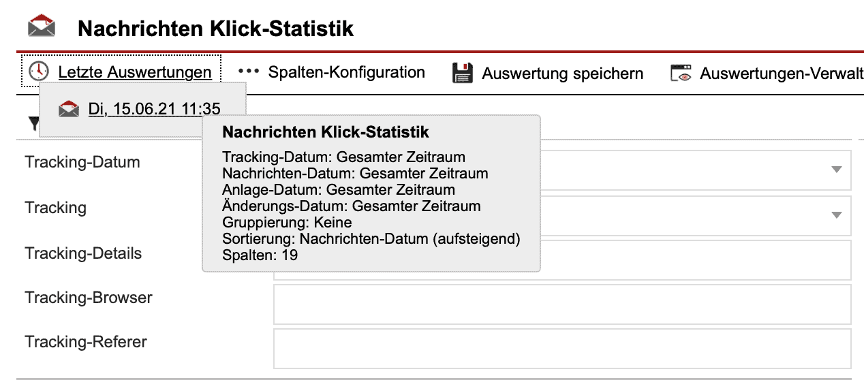Focus the Tracking-Browser input field

coord(562,304)
